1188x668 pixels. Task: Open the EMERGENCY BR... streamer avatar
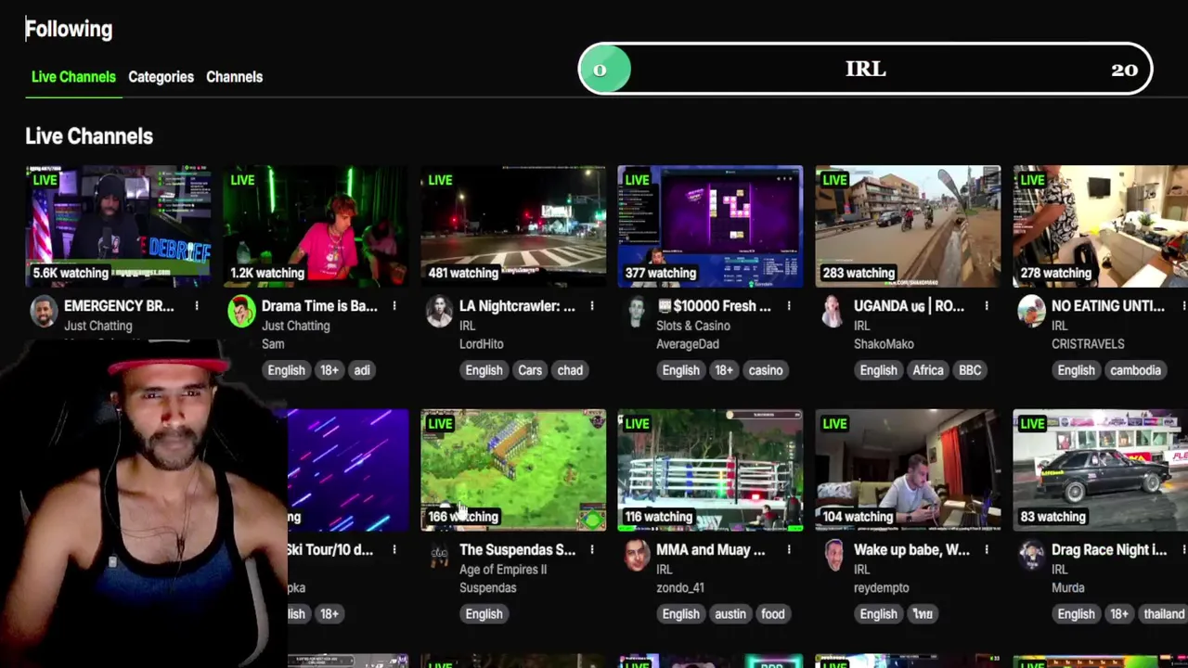tap(44, 312)
